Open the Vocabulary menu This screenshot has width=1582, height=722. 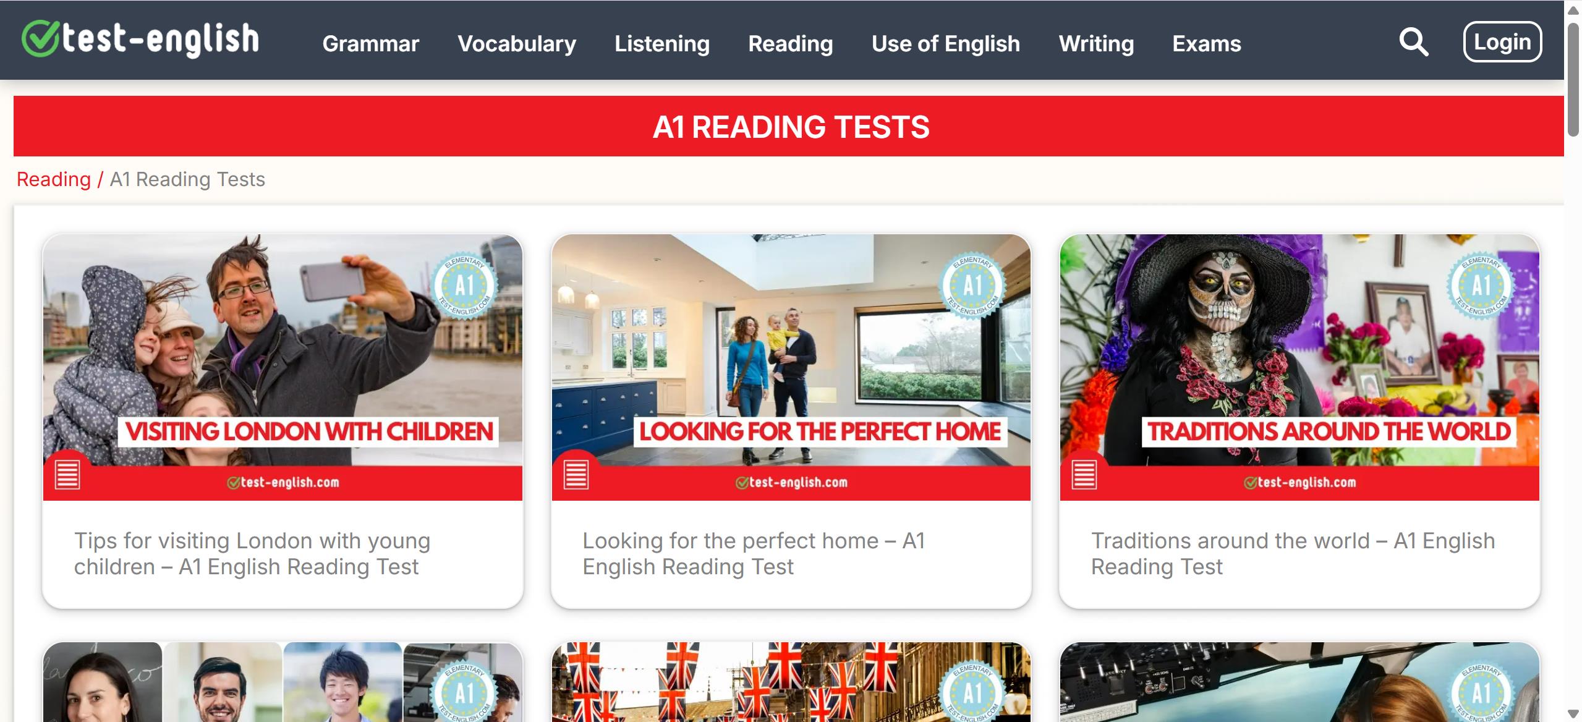pos(517,43)
